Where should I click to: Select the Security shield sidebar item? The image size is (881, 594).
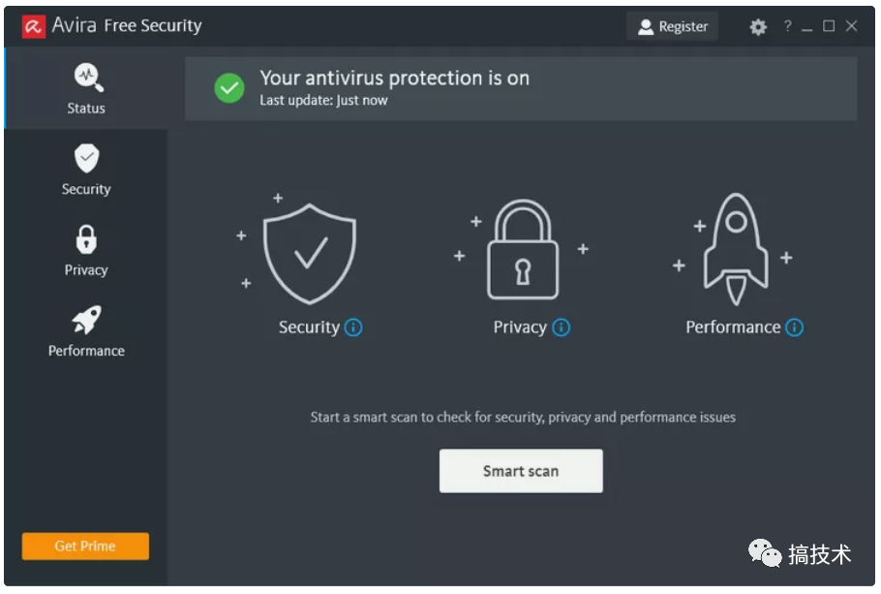point(86,170)
